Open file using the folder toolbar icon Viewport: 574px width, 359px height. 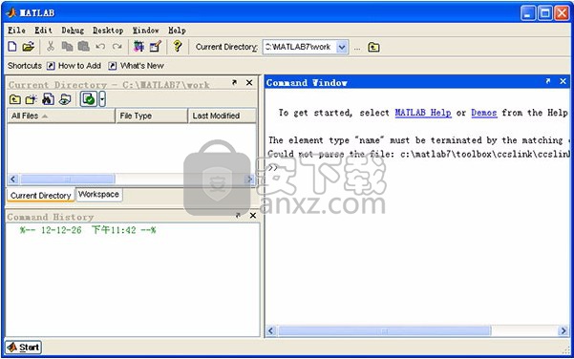pyautogui.click(x=28, y=47)
